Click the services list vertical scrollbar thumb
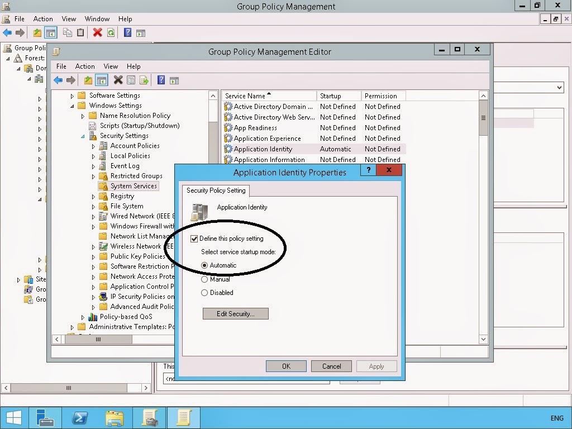572x429 pixels. 483,118
